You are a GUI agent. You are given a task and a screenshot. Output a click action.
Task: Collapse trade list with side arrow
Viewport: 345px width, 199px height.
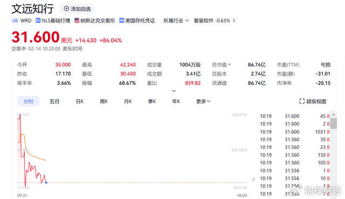[254, 179]
